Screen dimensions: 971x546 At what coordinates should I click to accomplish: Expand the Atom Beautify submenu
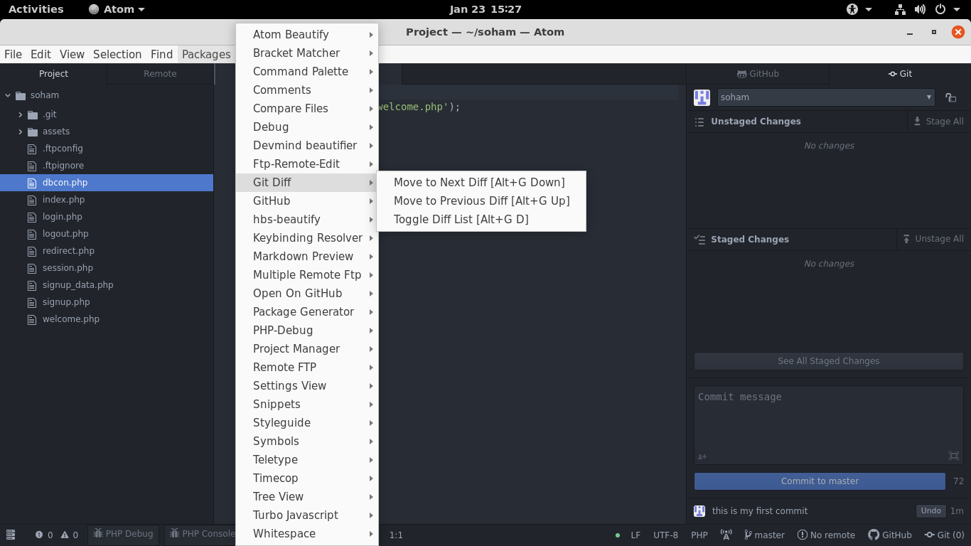point(307,34)
